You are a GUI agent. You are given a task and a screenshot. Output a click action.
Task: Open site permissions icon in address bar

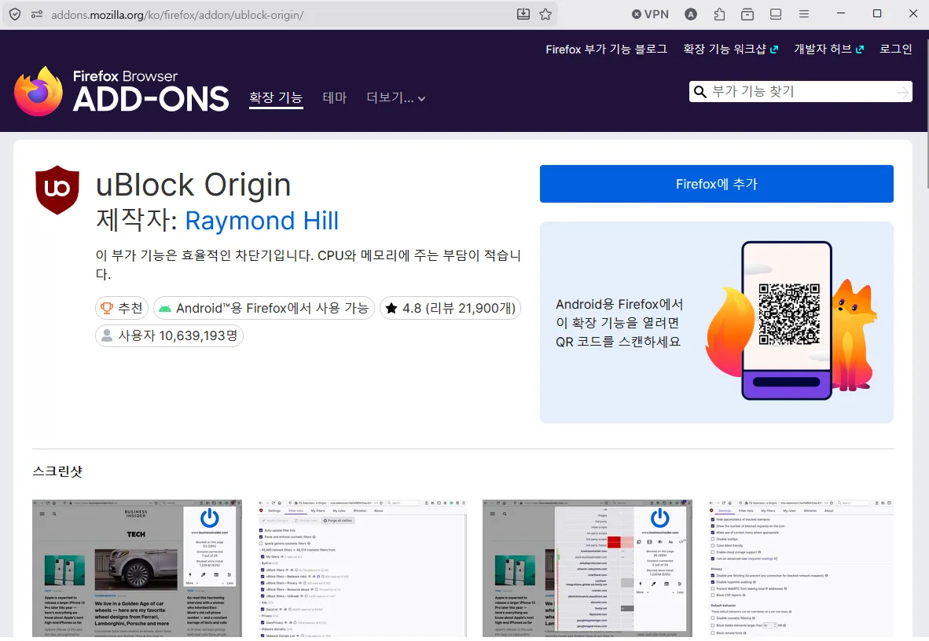37,14
